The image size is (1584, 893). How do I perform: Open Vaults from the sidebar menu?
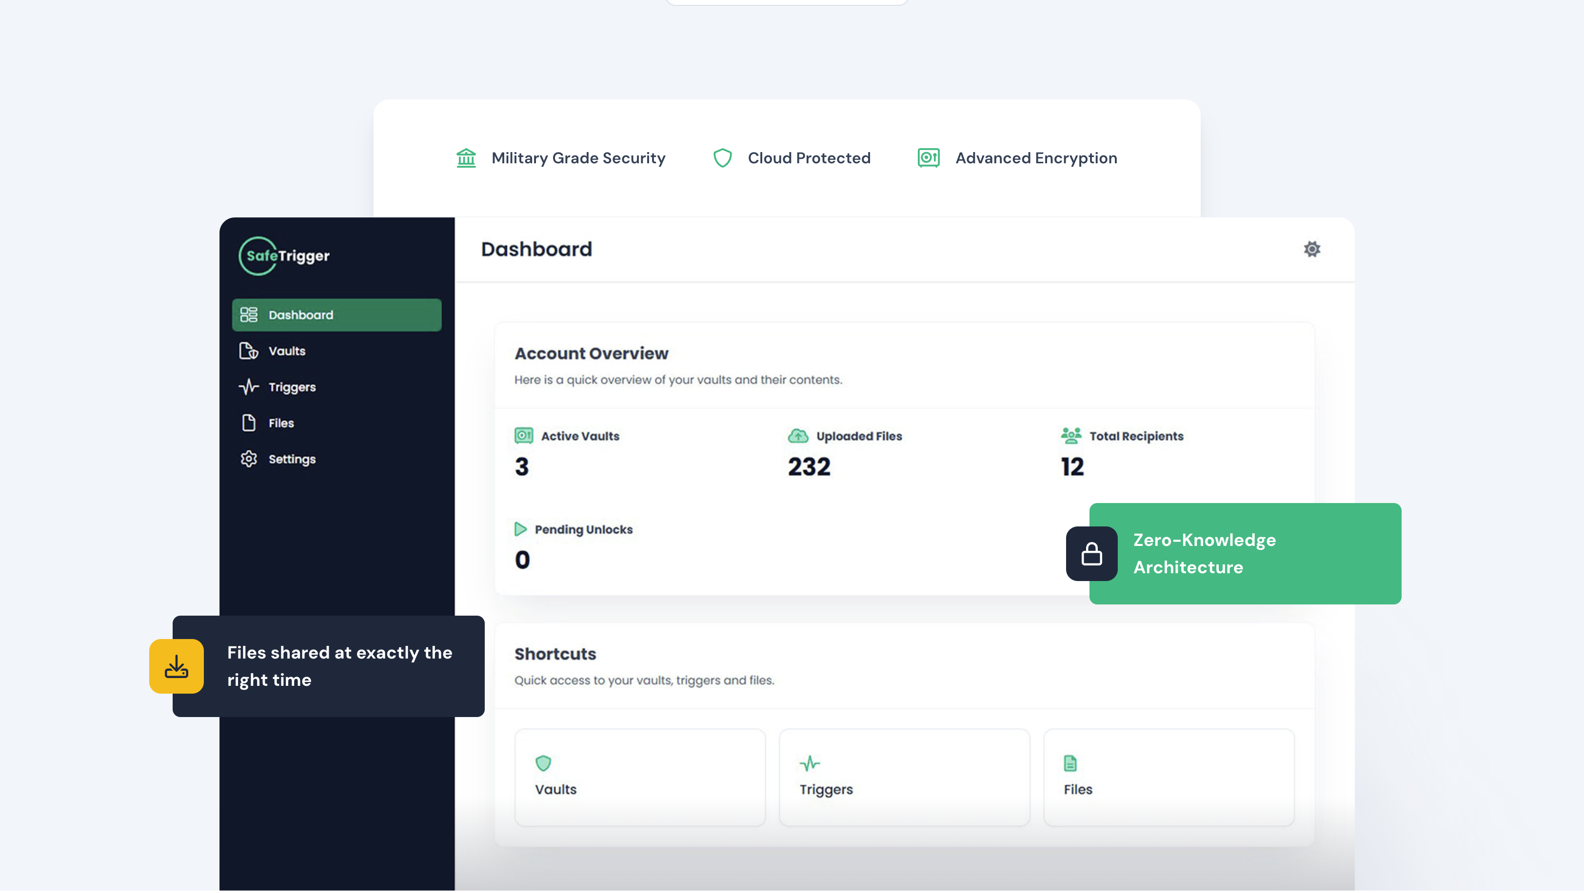(287, 351)
